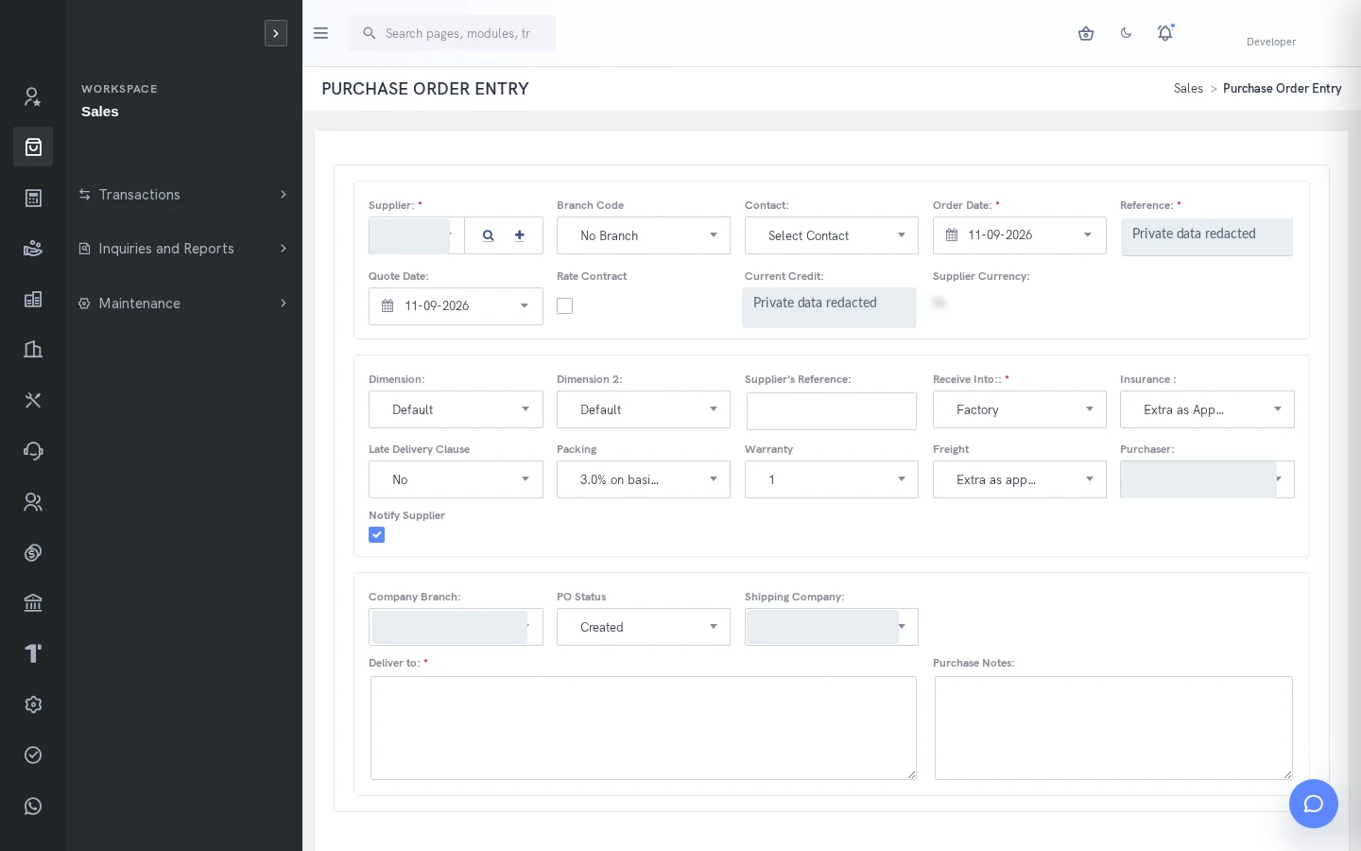Click the Supplier's Reference input field
The width and height of the screenshot is (1361, 851).
pyautogui.click(x=832, y=411)
